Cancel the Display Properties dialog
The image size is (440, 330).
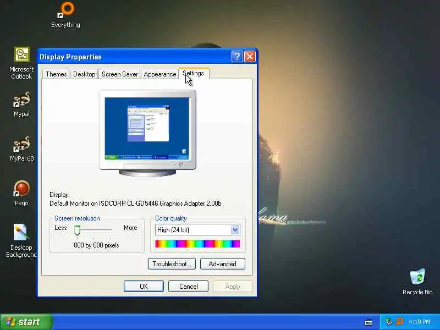188,286
